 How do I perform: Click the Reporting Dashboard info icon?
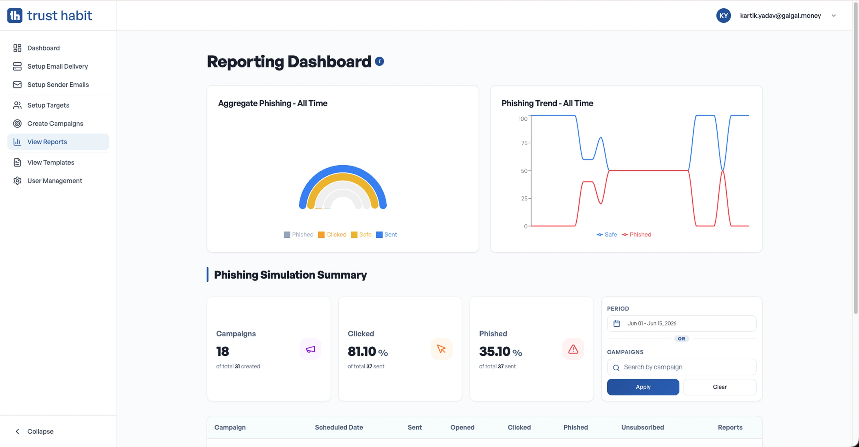pyautogui.click(x=379, y=61)
